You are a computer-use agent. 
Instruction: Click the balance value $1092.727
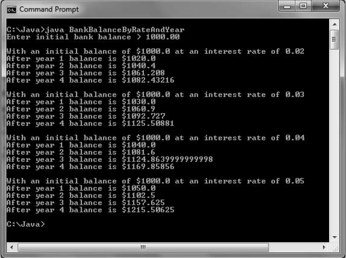[x=143, y=116]
